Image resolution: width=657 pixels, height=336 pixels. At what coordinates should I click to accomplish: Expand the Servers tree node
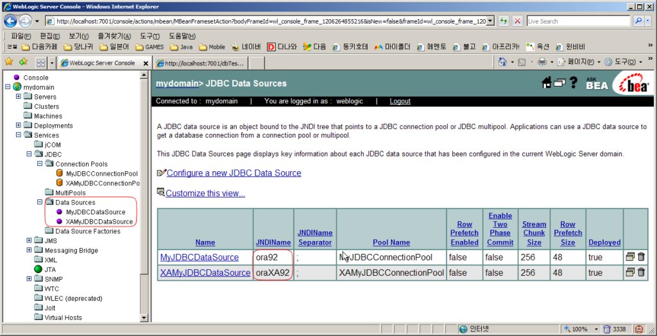(x=19, y=97)
